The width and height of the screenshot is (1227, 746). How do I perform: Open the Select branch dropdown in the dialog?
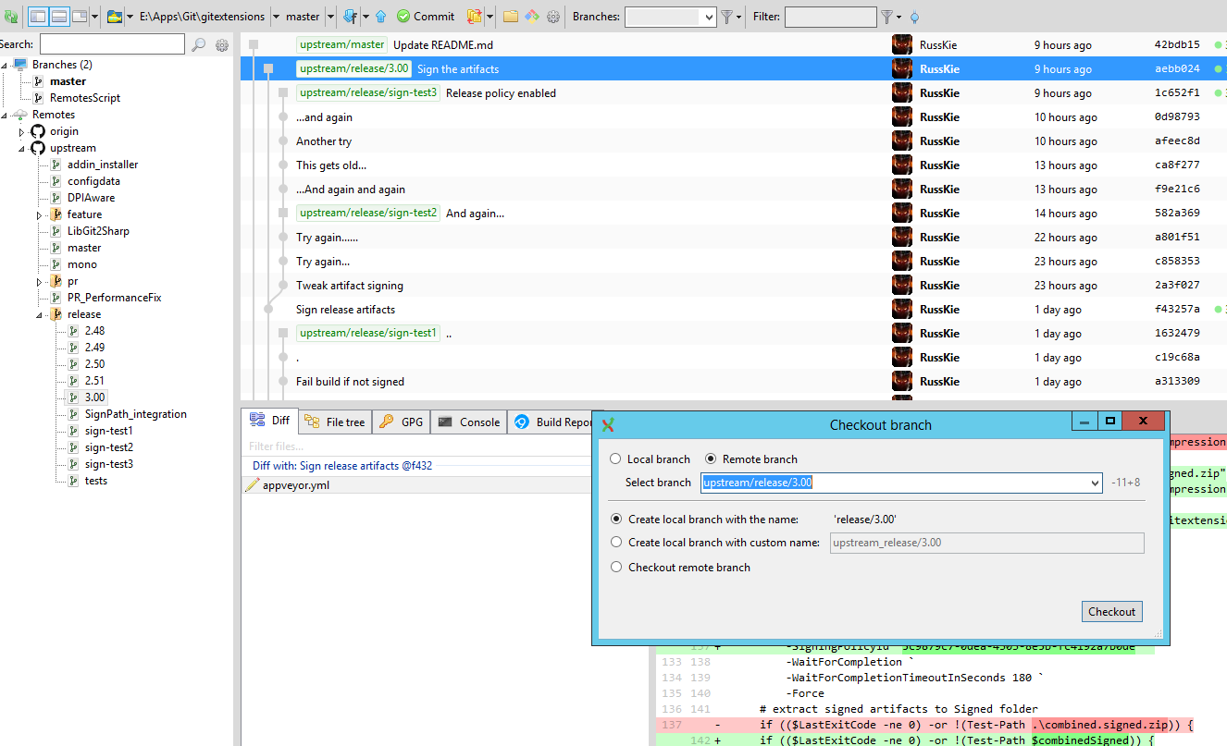[1095, 482]
